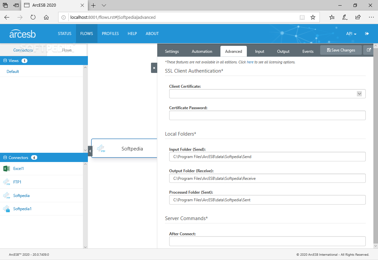The image size is (378, 260).
Task: Refresh the browser page
Action: click(33, 17)
